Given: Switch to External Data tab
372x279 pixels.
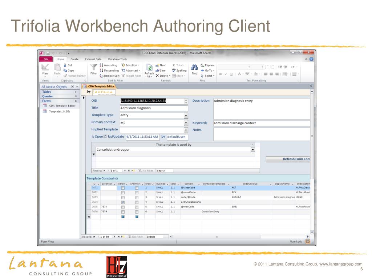Looking at the screenshot, I should (x=93, y=59).
